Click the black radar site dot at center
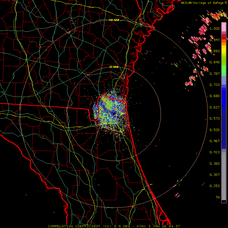The image size is (228, 228). [114, 113]
